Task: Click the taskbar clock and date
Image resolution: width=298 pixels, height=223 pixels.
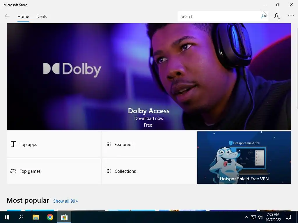Action: 273,217
